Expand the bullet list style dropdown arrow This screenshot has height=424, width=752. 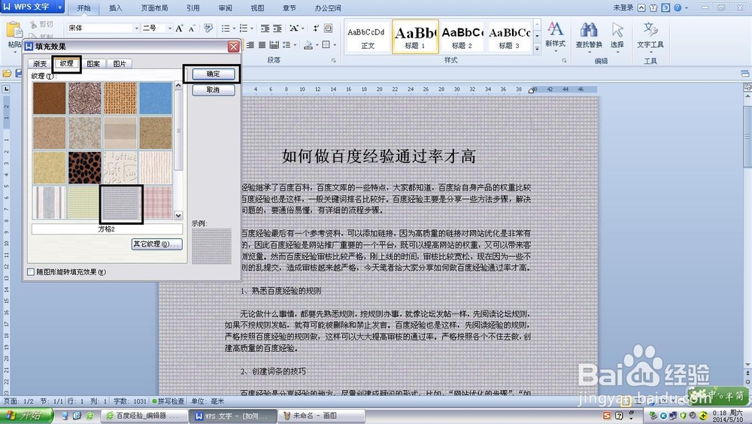pyautogui.click(x=234, y=29)
